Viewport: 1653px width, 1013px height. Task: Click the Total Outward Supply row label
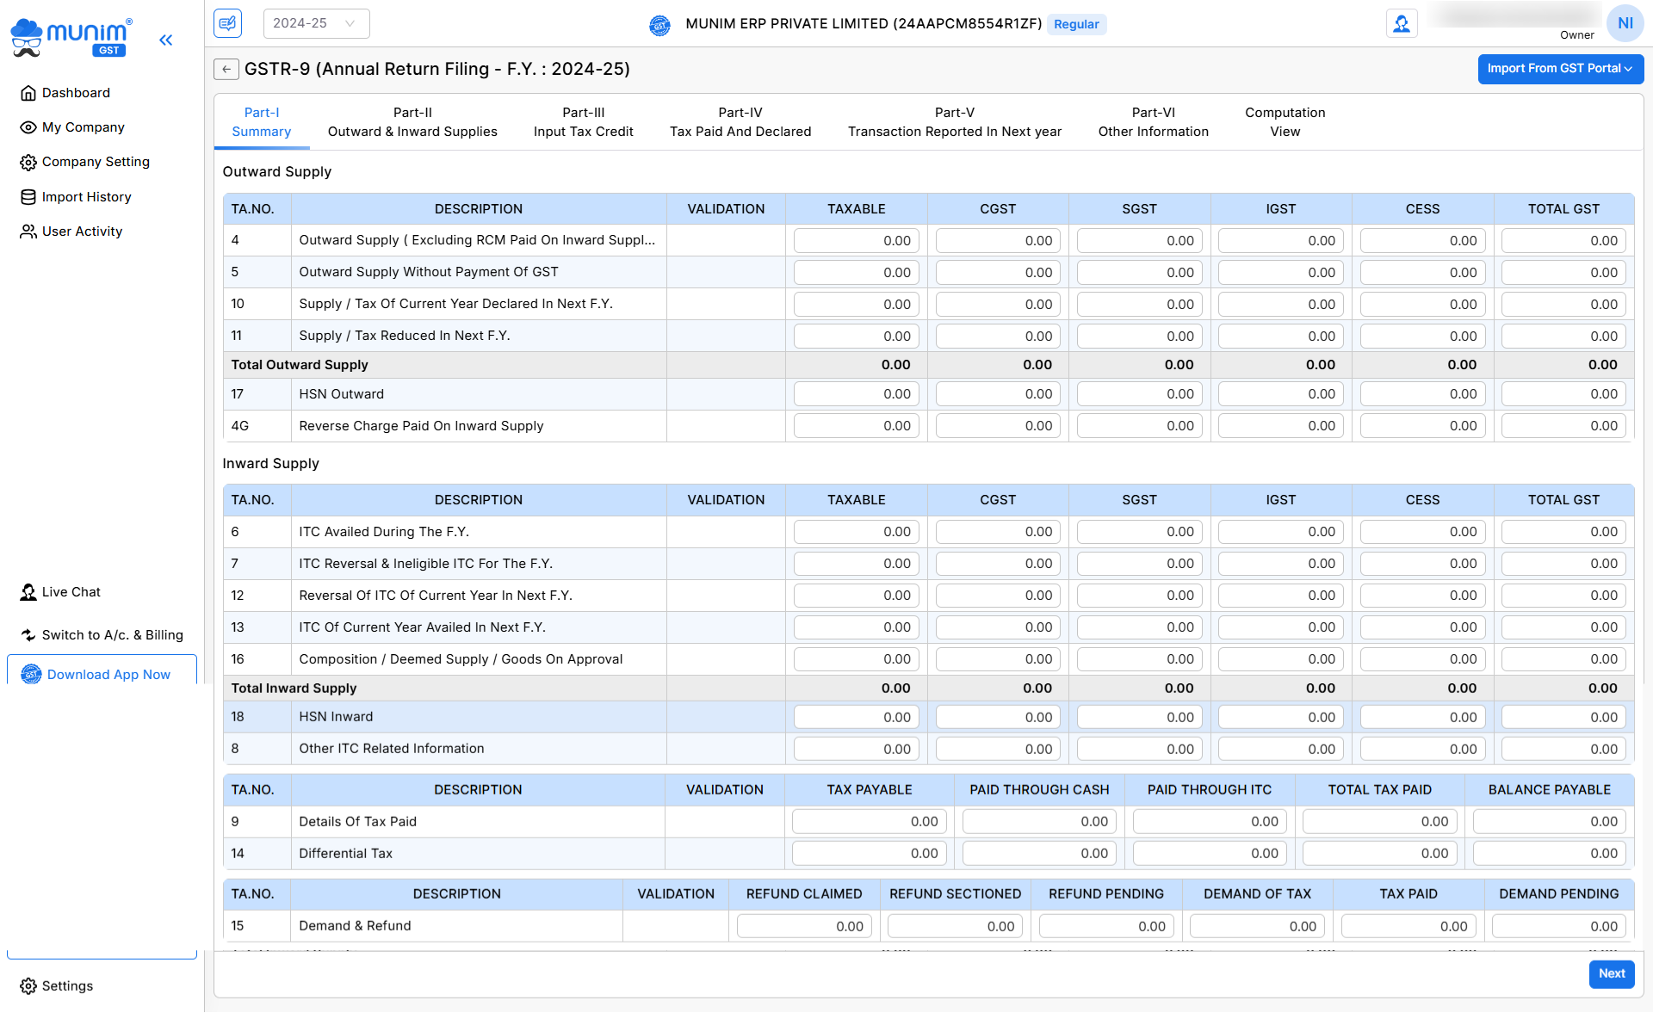pyautogui.click(x=300, y=365)
